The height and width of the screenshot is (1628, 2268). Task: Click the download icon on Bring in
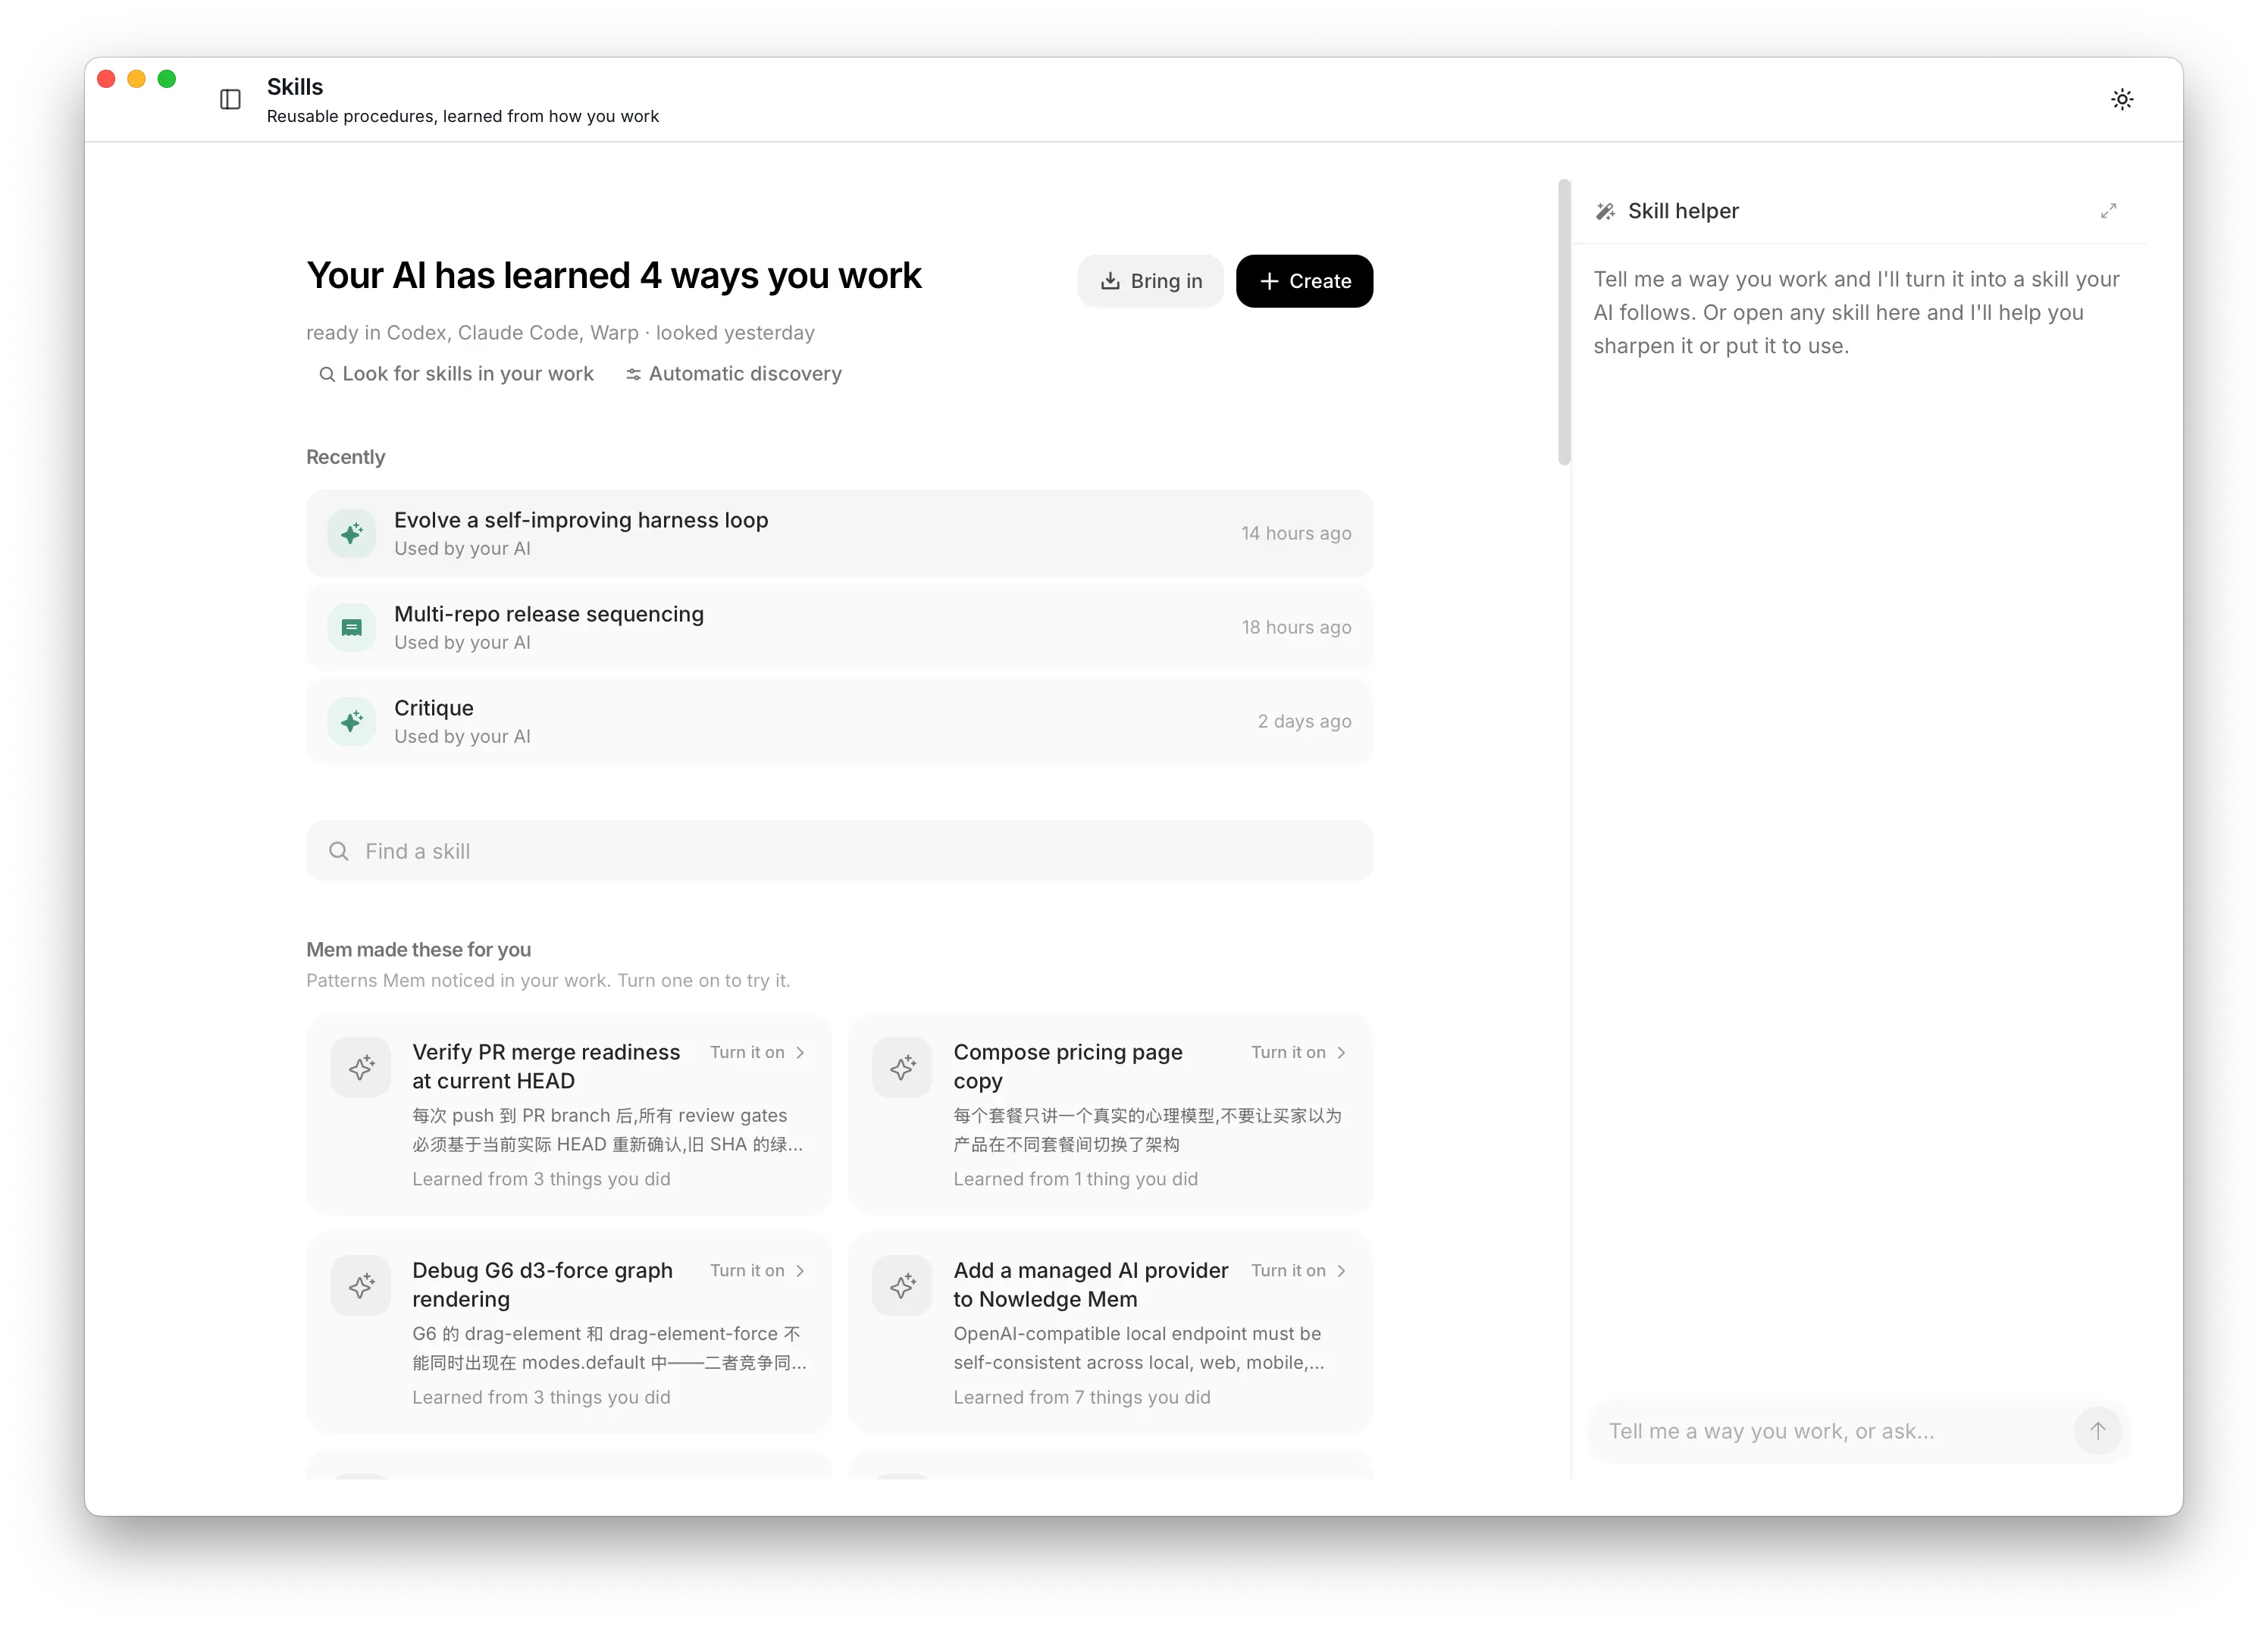tap(1110, 281)
